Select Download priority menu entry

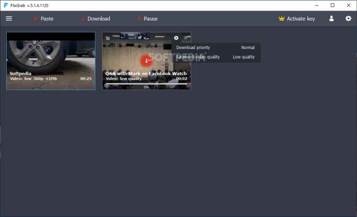tap(193, 48)
